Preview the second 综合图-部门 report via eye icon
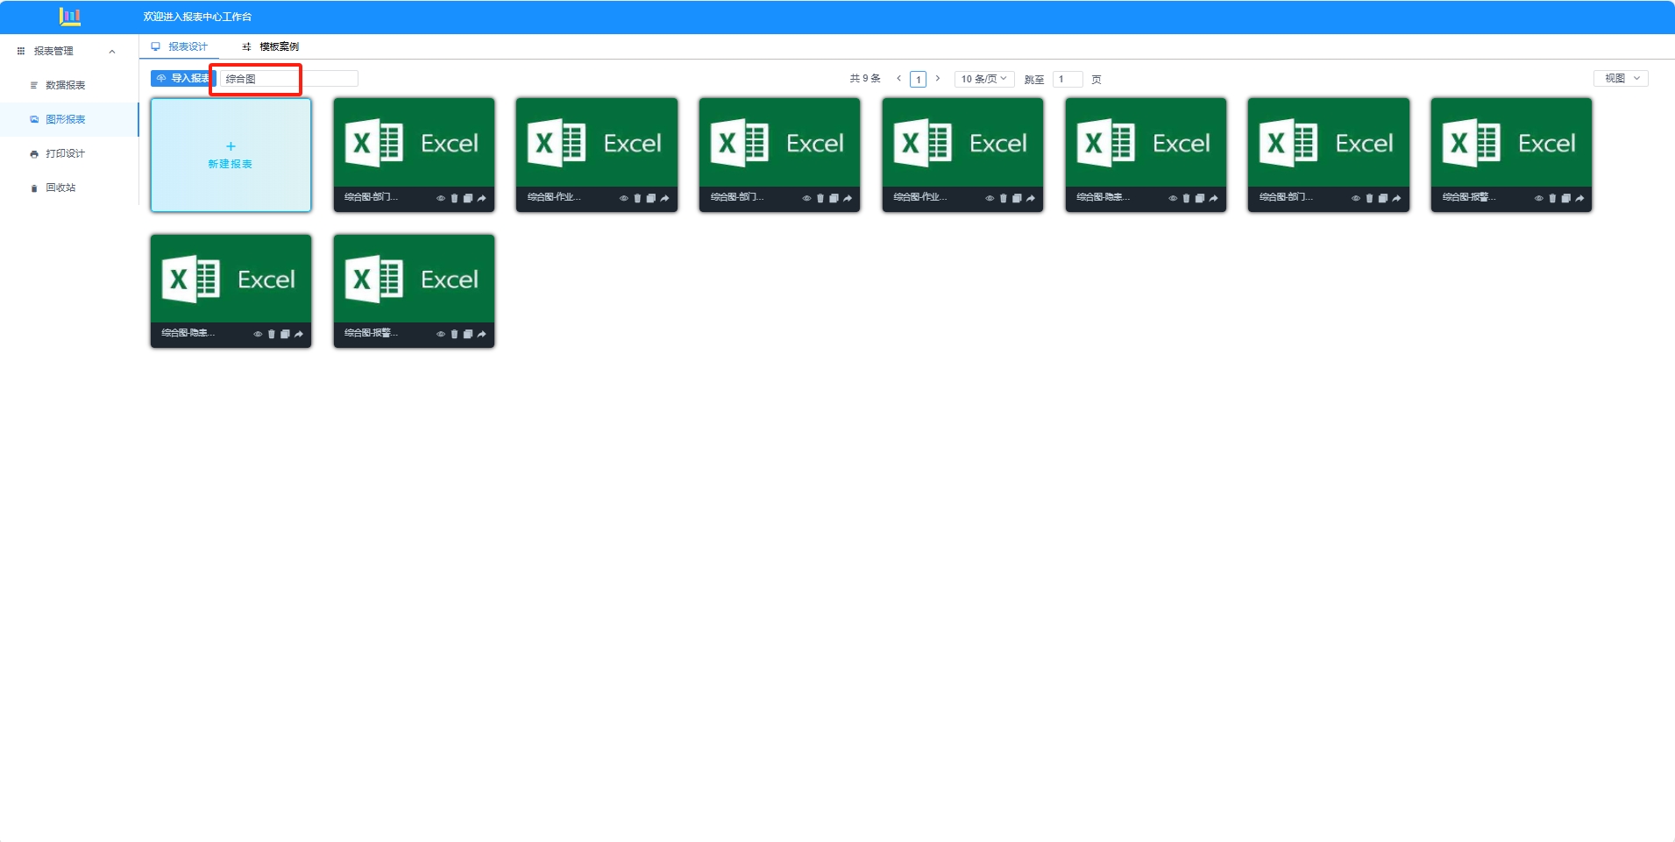This screenshot has height=842, width=1675. [806, 198]
